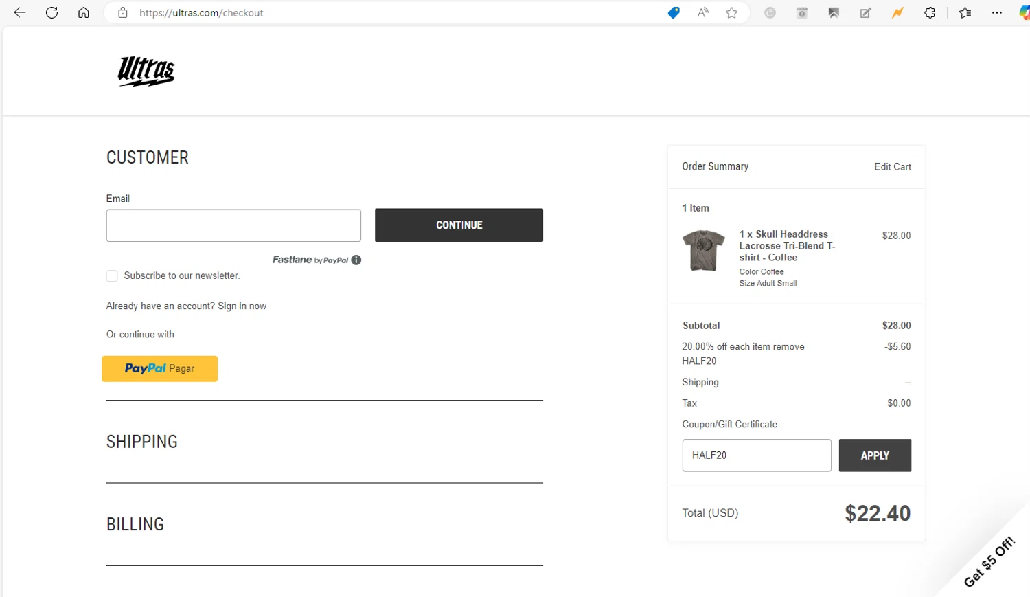Open the browser home page
Image resolution: width=1030 pixels, height=597 pixels.
point(84,12)
